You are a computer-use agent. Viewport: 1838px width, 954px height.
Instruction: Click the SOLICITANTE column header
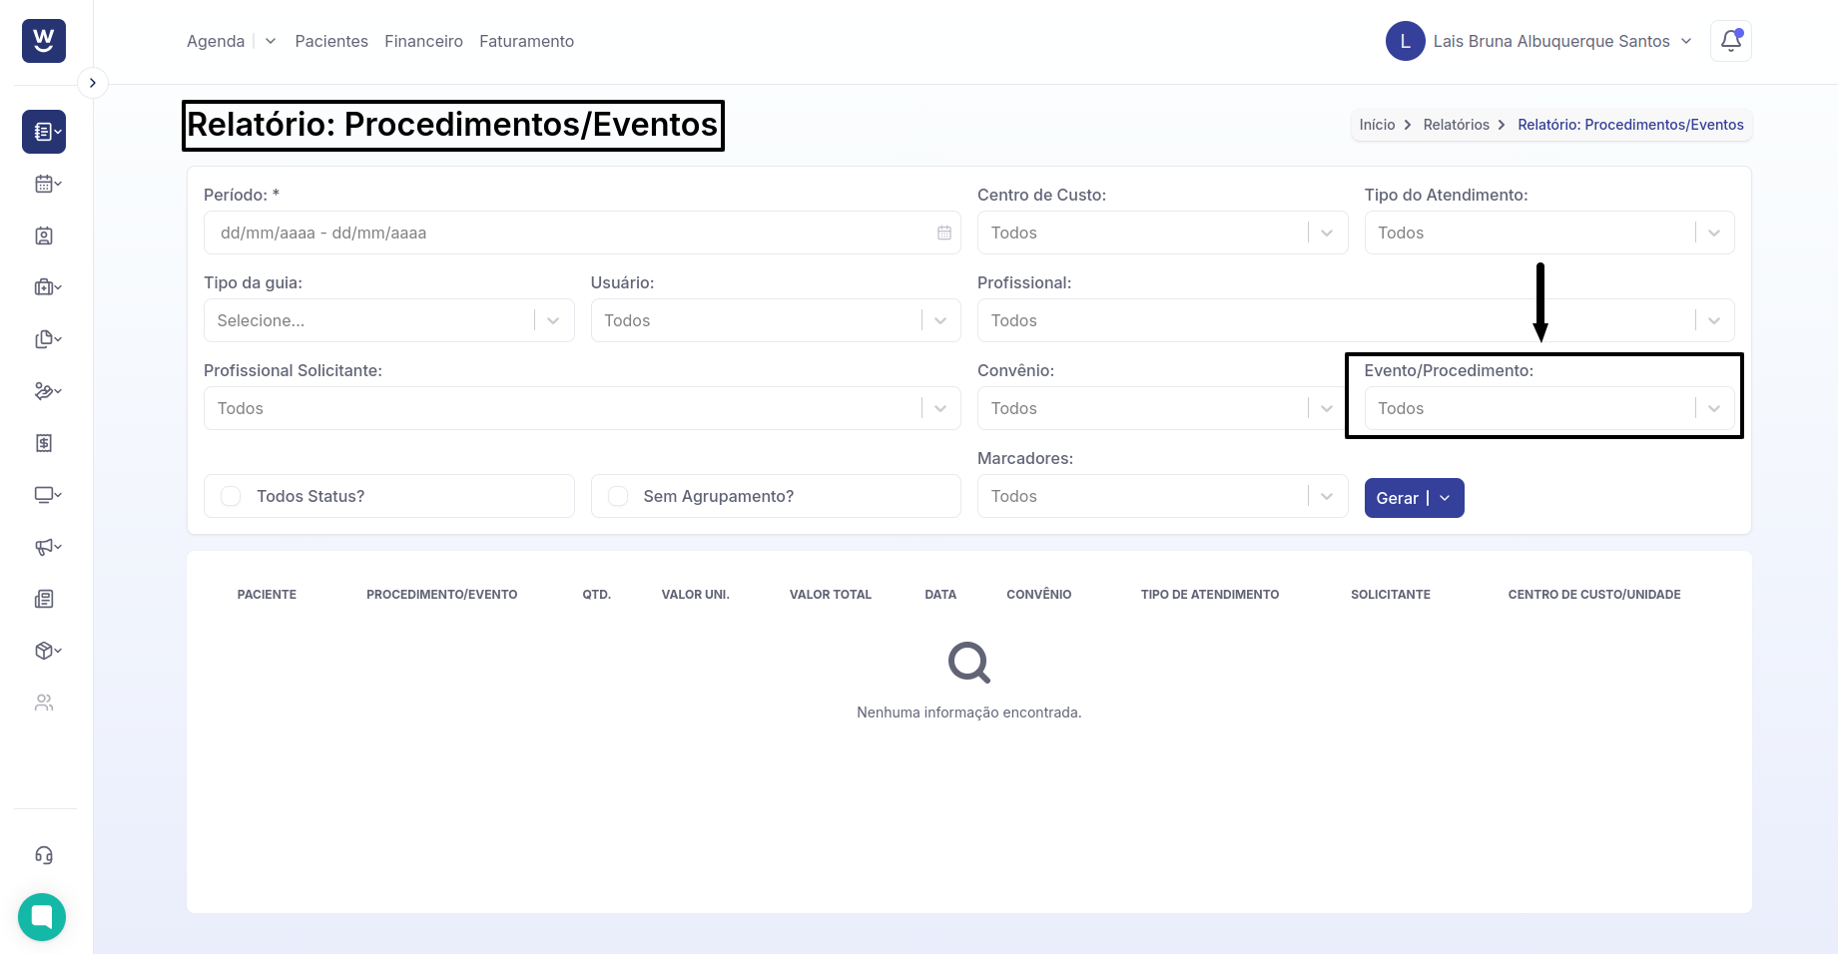click(1391, 595)
